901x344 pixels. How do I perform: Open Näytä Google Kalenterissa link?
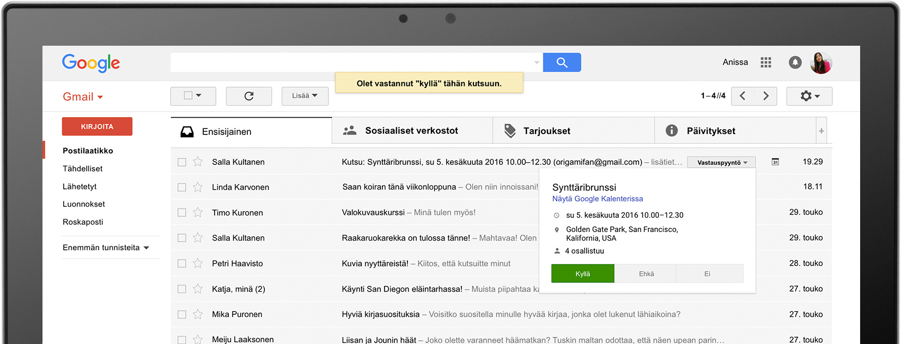(x=597, y=199)
